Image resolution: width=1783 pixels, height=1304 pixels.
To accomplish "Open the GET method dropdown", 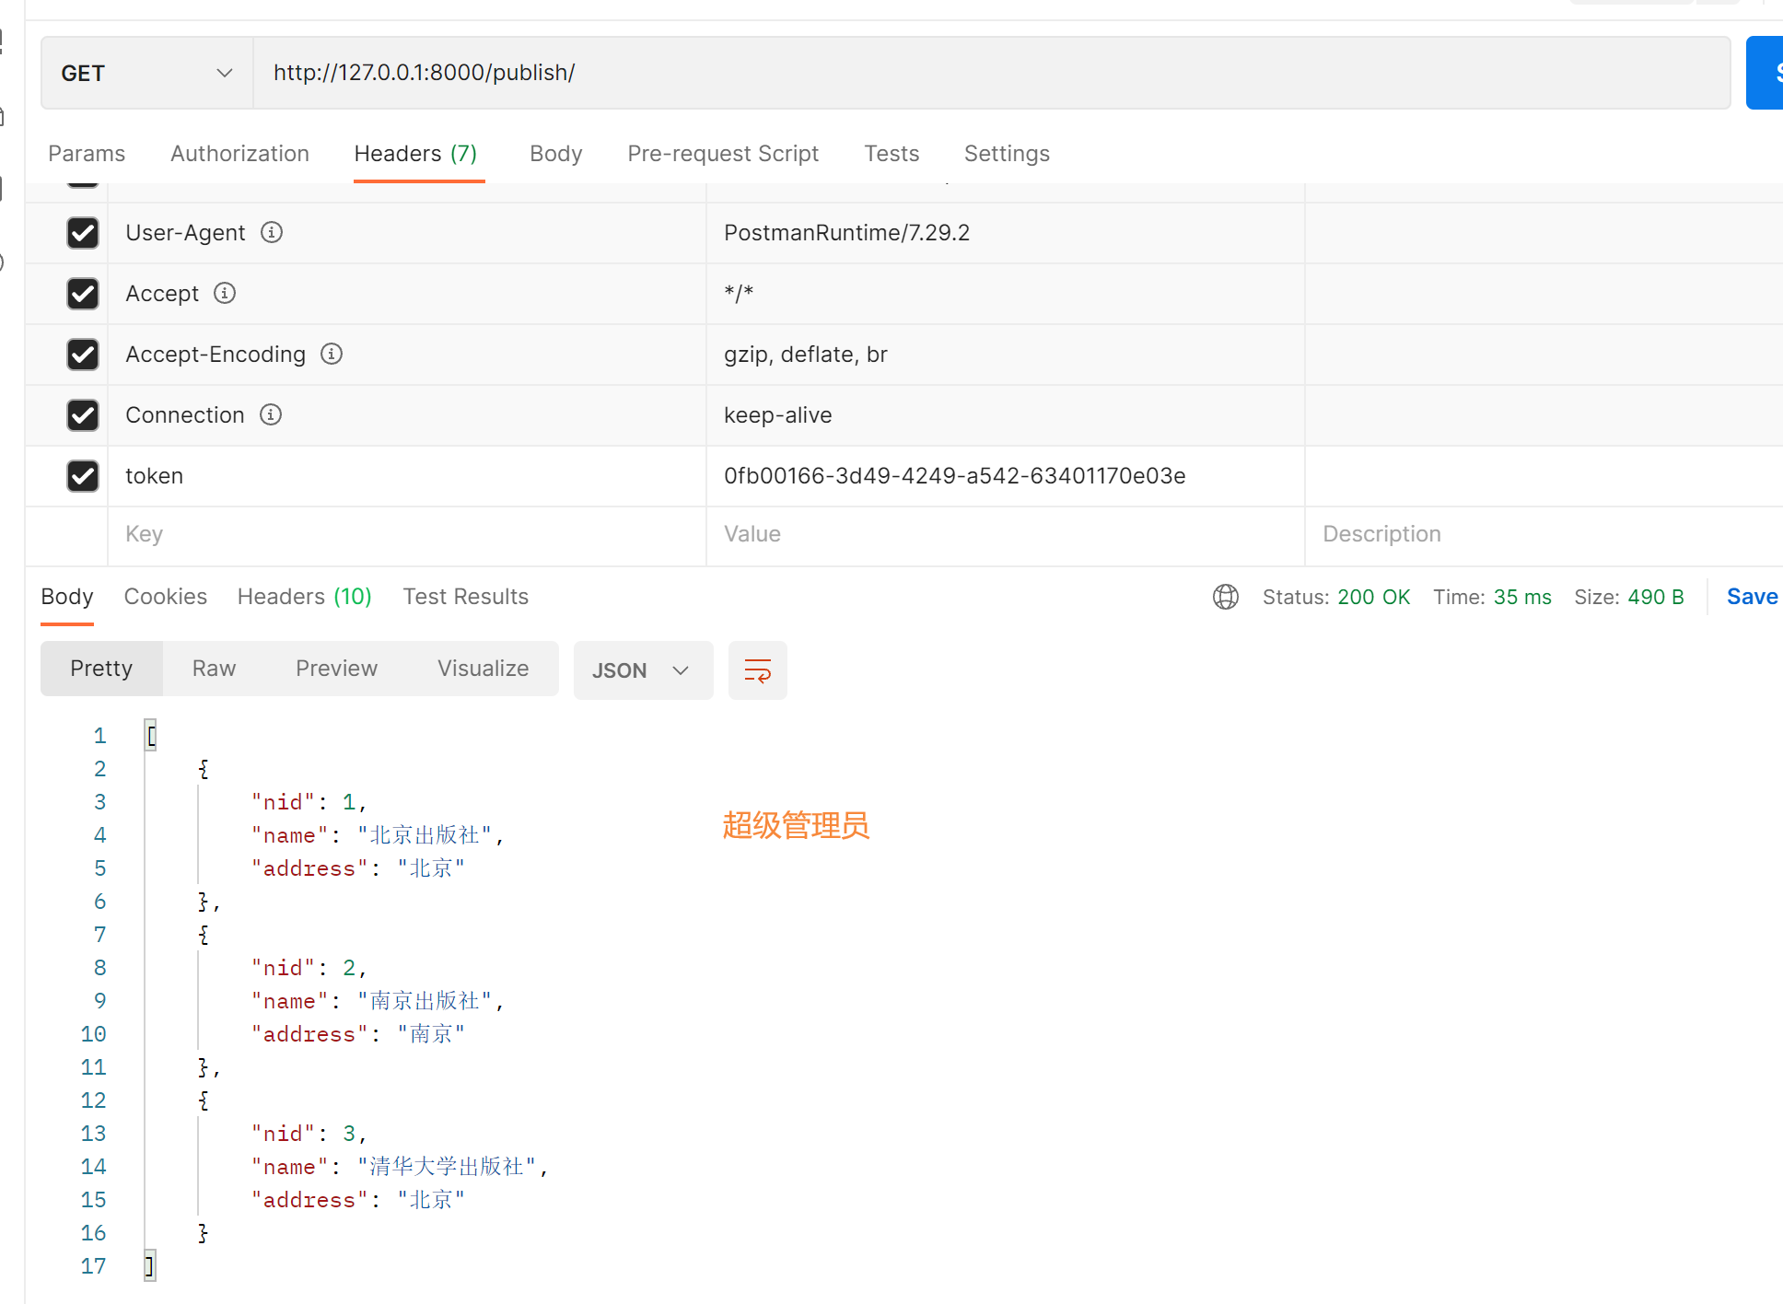I will tap(147, 73).
